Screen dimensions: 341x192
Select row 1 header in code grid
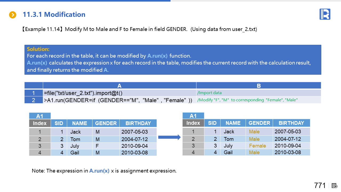click(34, 93)
